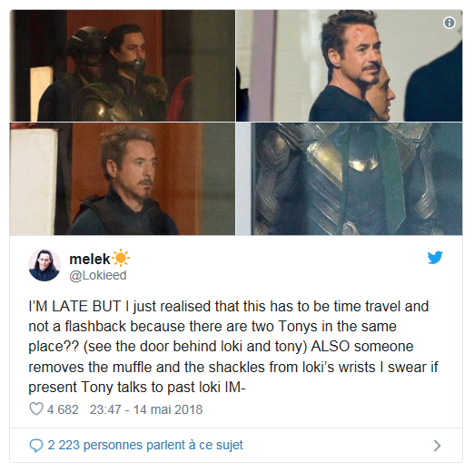Click the tweet's last line 'present Tony talks'
Screen dimensions: 474x472
click(x=136, y=387)
